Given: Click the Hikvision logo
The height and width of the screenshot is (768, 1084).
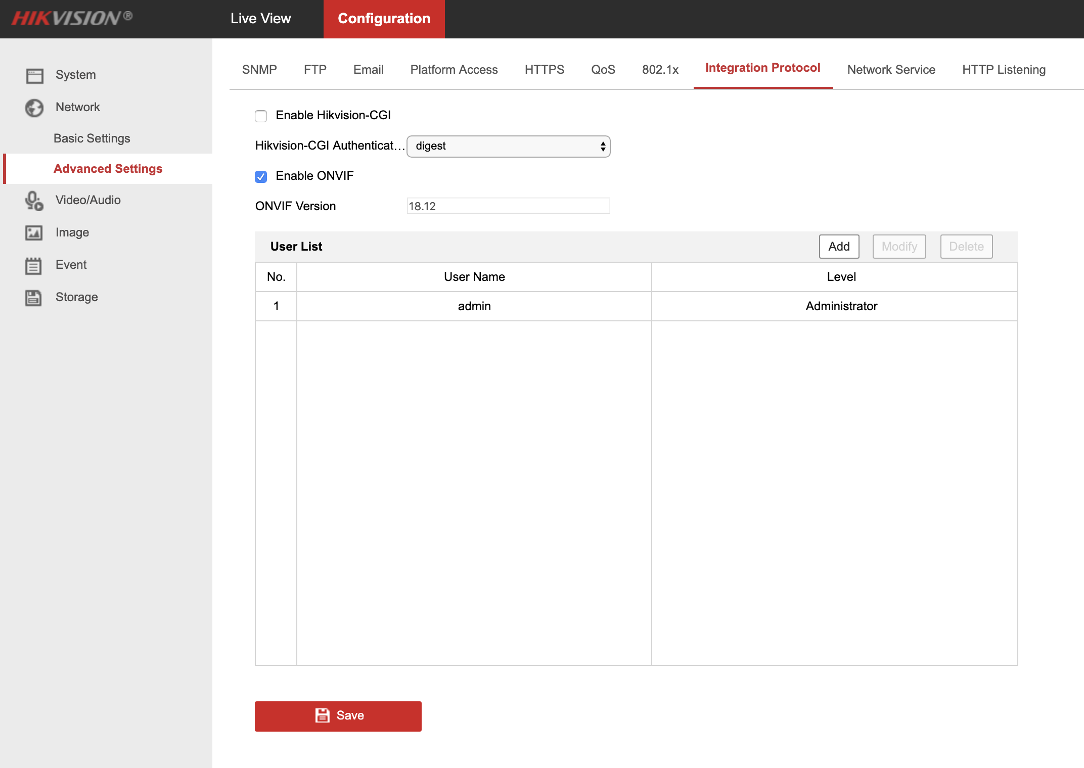Looking at the screenshot, I should [x=72, y=19].
